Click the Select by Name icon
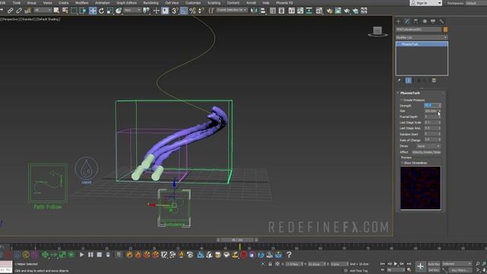 [65, 11]
